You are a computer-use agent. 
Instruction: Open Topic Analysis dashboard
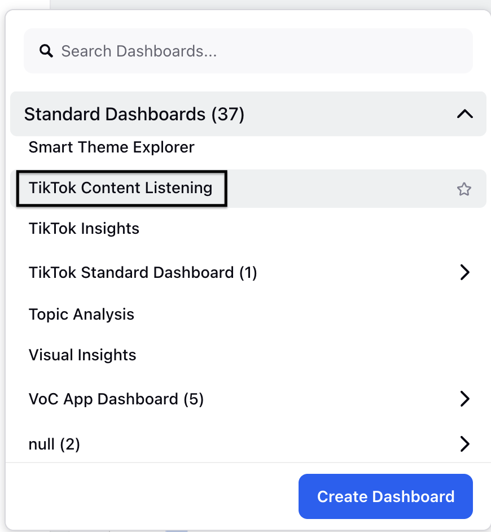tap(81, 314)
